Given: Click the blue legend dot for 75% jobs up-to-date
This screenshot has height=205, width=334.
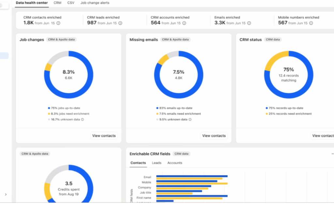Looking at the screenshot, I should pyautogui.click(x=49, y=108).
